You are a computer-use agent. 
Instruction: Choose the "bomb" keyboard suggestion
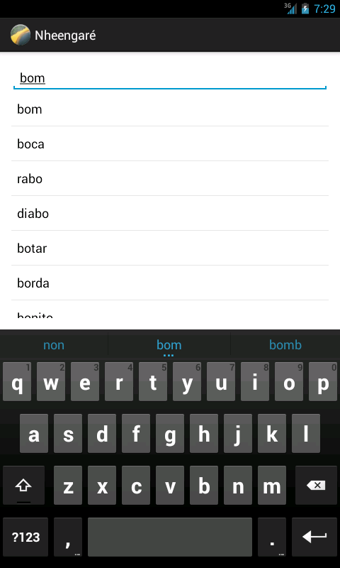point(285,345)
